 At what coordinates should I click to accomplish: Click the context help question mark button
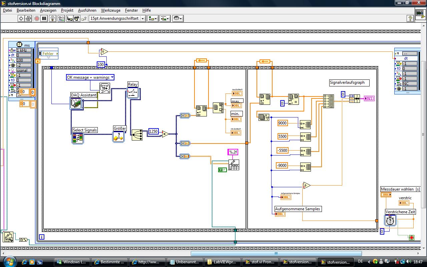click(411, 18)
